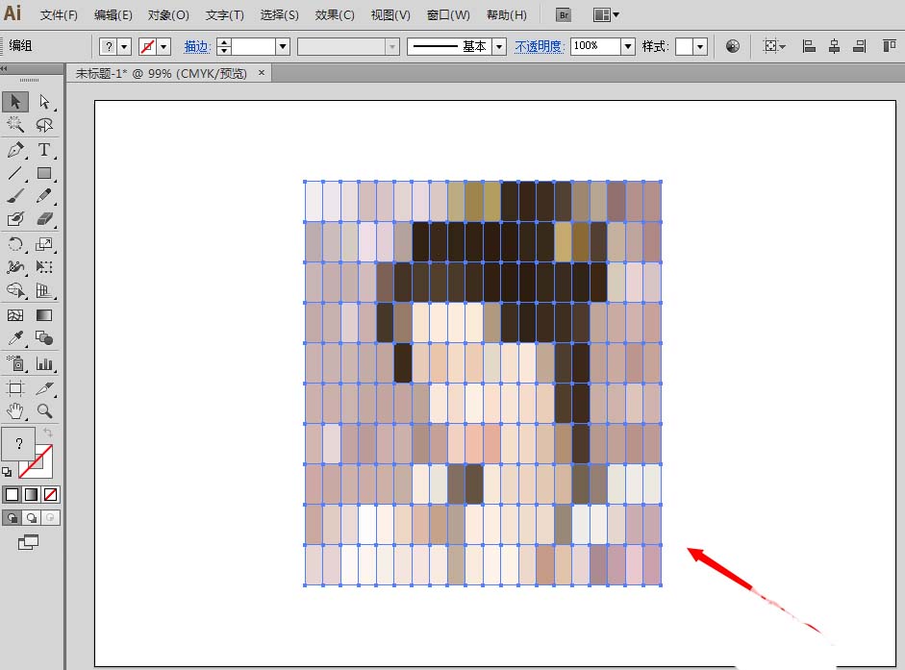This screenshot has height=670, width=905.
Task: Select the Hand tool
Action: coord(15,410)
